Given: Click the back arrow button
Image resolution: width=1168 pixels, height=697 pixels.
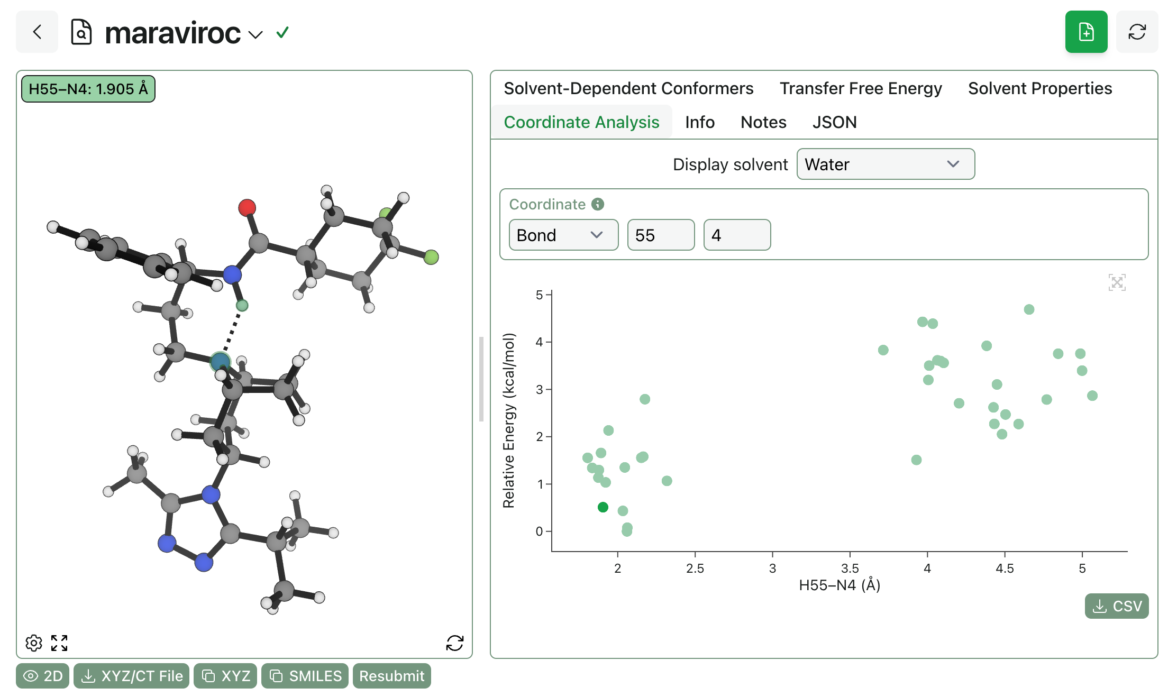Looking at the screenshot, I should pos(37,32).
